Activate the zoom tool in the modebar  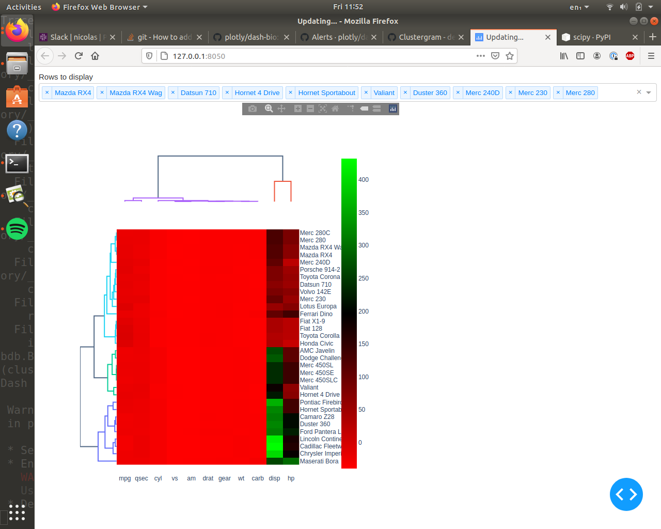269,108
